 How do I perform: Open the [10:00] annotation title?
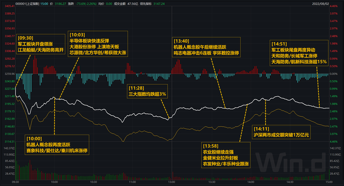[x=34, y=138]
